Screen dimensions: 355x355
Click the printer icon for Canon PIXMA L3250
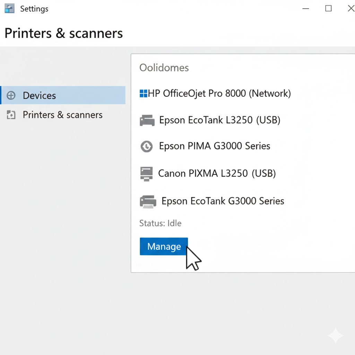pos(146,173)
